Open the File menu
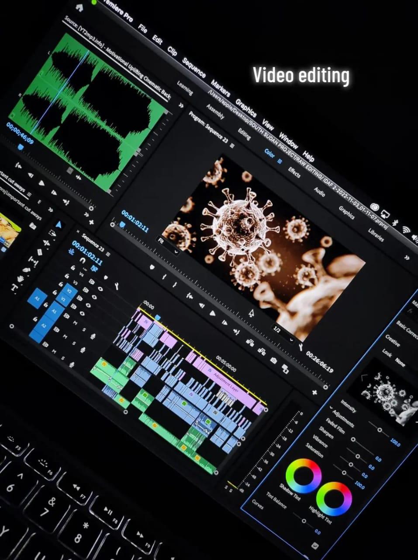The height and width of the screenshot is (560, 418). (142, 28)
